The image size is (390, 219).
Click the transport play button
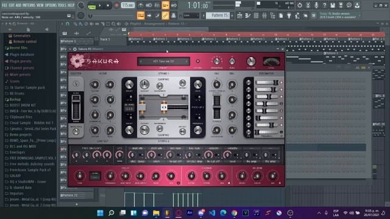click(x=100, y=5)
